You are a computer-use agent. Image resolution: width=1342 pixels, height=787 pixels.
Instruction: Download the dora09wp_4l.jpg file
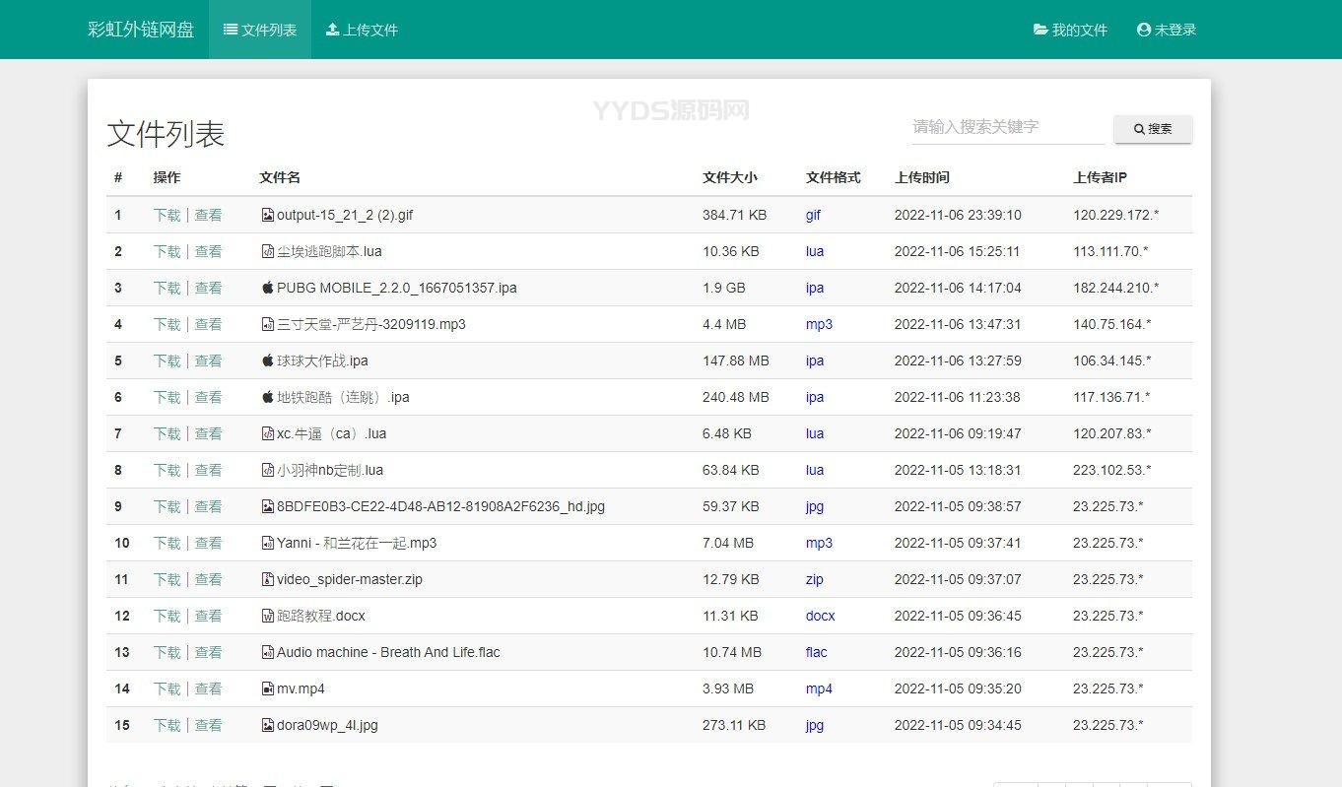coord(167,725)
